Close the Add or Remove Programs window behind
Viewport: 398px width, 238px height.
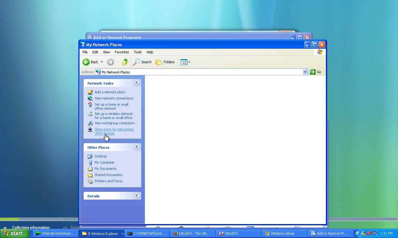307,37
